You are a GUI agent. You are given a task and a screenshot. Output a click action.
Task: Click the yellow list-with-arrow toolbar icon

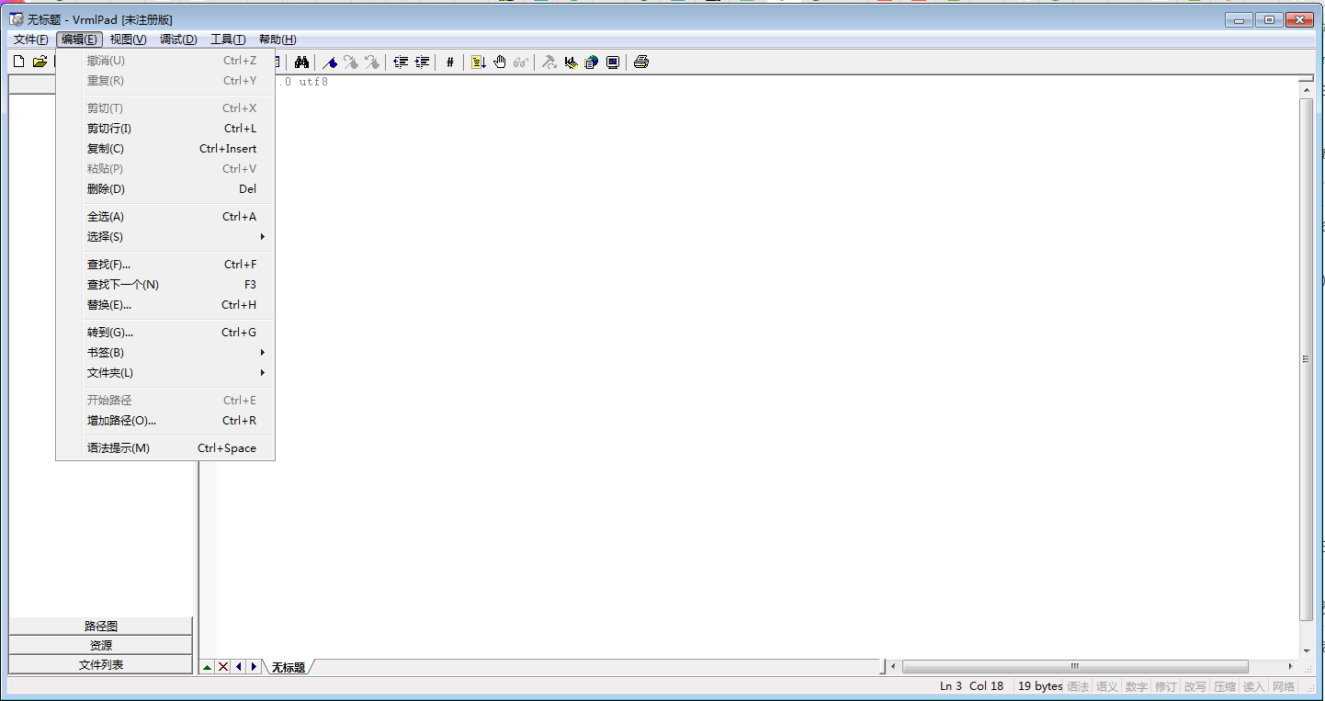click(x=478, y=62)
